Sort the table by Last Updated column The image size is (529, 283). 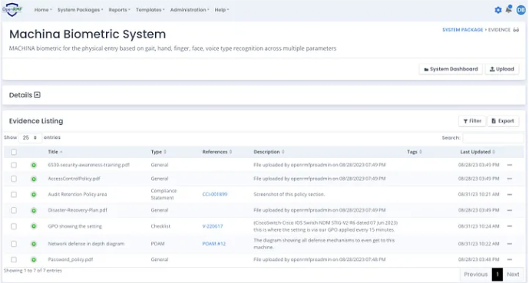tap(478, 152)
